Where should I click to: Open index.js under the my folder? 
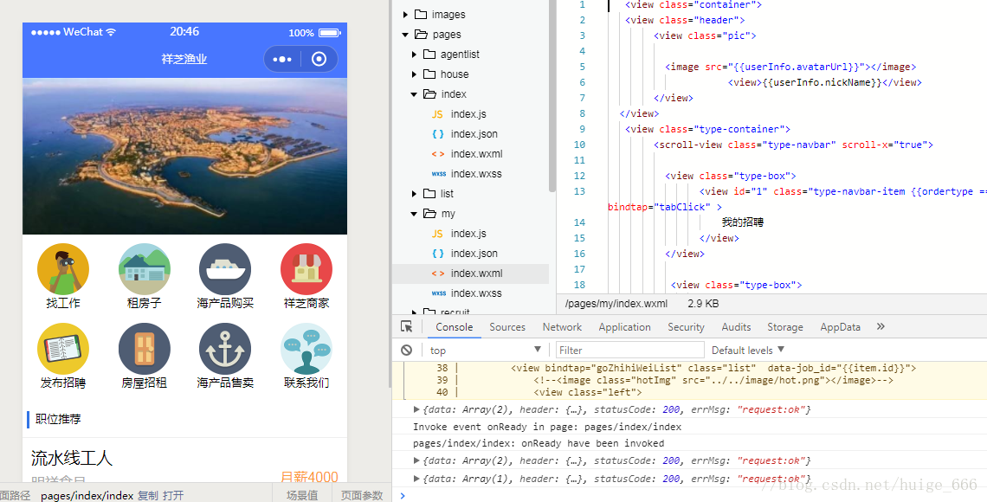pyautogui.click(x=468, y=234)
